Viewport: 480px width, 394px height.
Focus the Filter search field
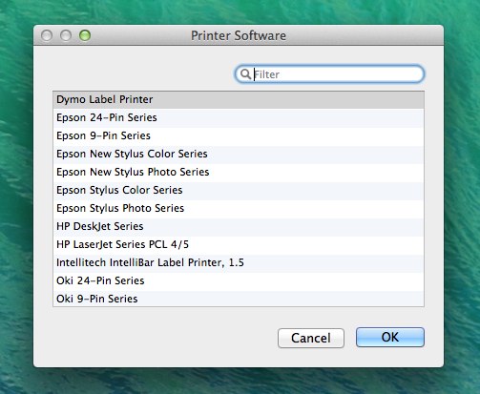(329, 74)
